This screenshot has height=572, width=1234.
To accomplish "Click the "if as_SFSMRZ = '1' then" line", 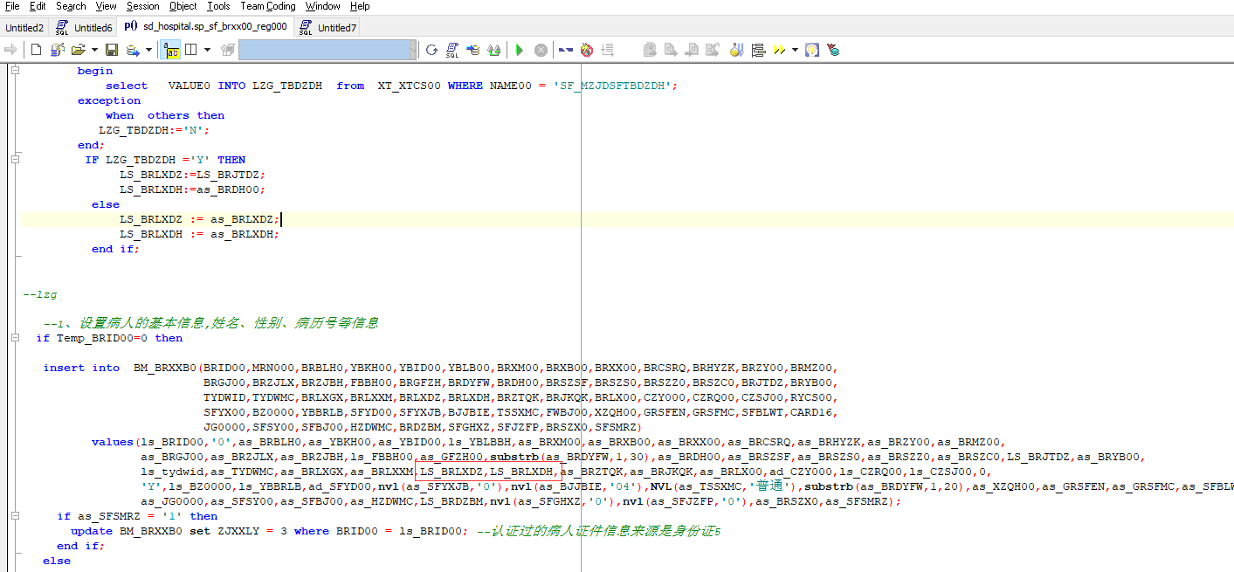I will tap(137, 516).
